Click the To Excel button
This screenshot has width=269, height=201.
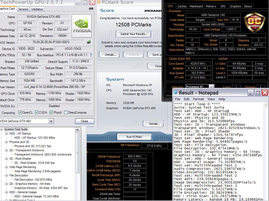point(134,55)
